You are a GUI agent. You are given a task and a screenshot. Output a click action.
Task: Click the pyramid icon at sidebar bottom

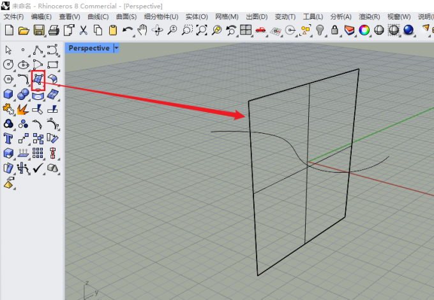tap(9, 183)
